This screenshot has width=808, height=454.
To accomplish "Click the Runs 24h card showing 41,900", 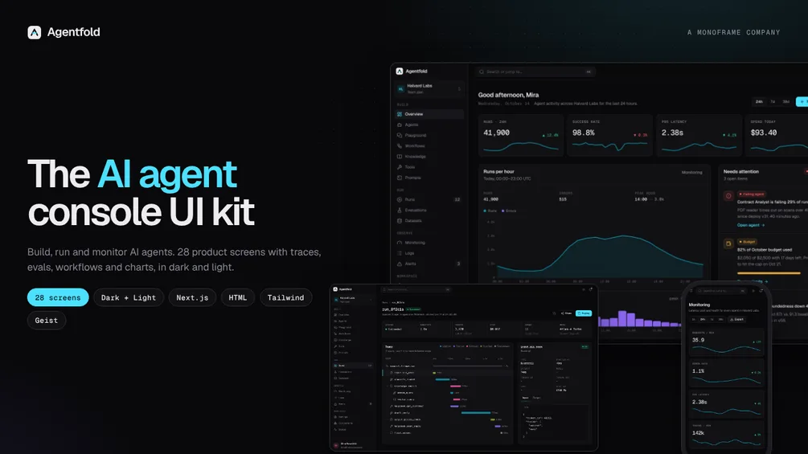I will pos(521,135).
